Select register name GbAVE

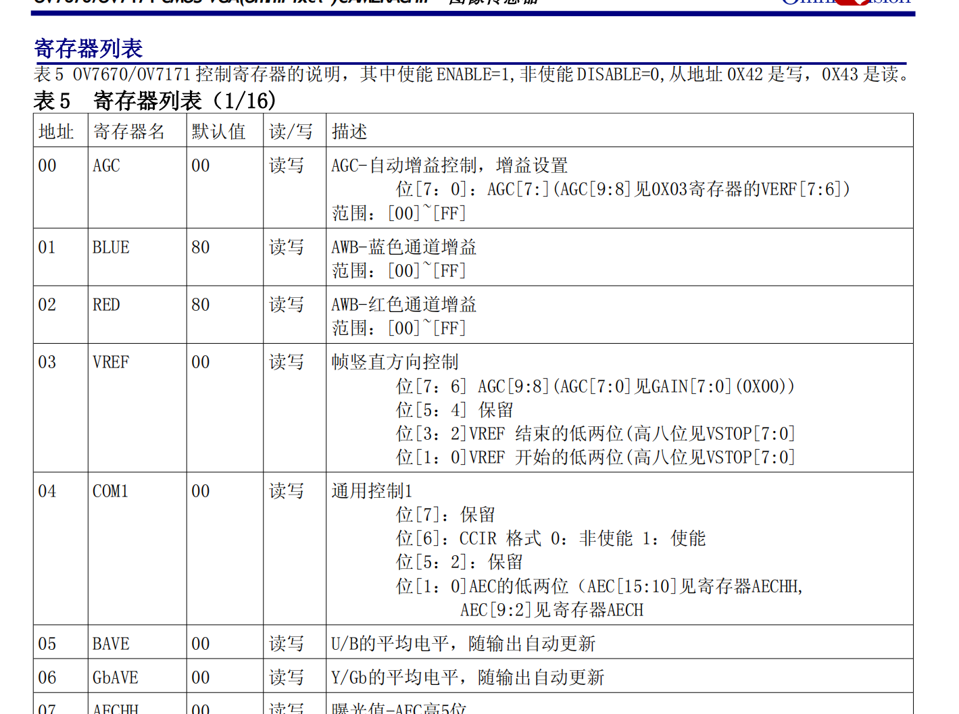(x=116, y=678)
